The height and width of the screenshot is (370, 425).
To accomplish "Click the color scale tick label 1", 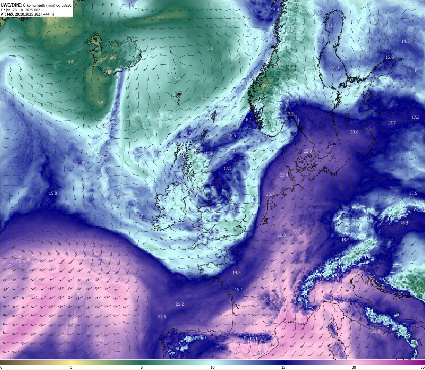I will 71,367.
